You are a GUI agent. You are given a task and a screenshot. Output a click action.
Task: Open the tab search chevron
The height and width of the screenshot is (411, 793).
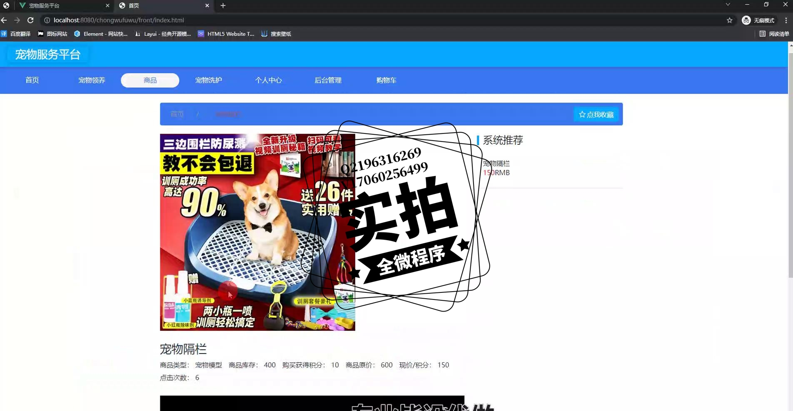[x=728, y=5]
